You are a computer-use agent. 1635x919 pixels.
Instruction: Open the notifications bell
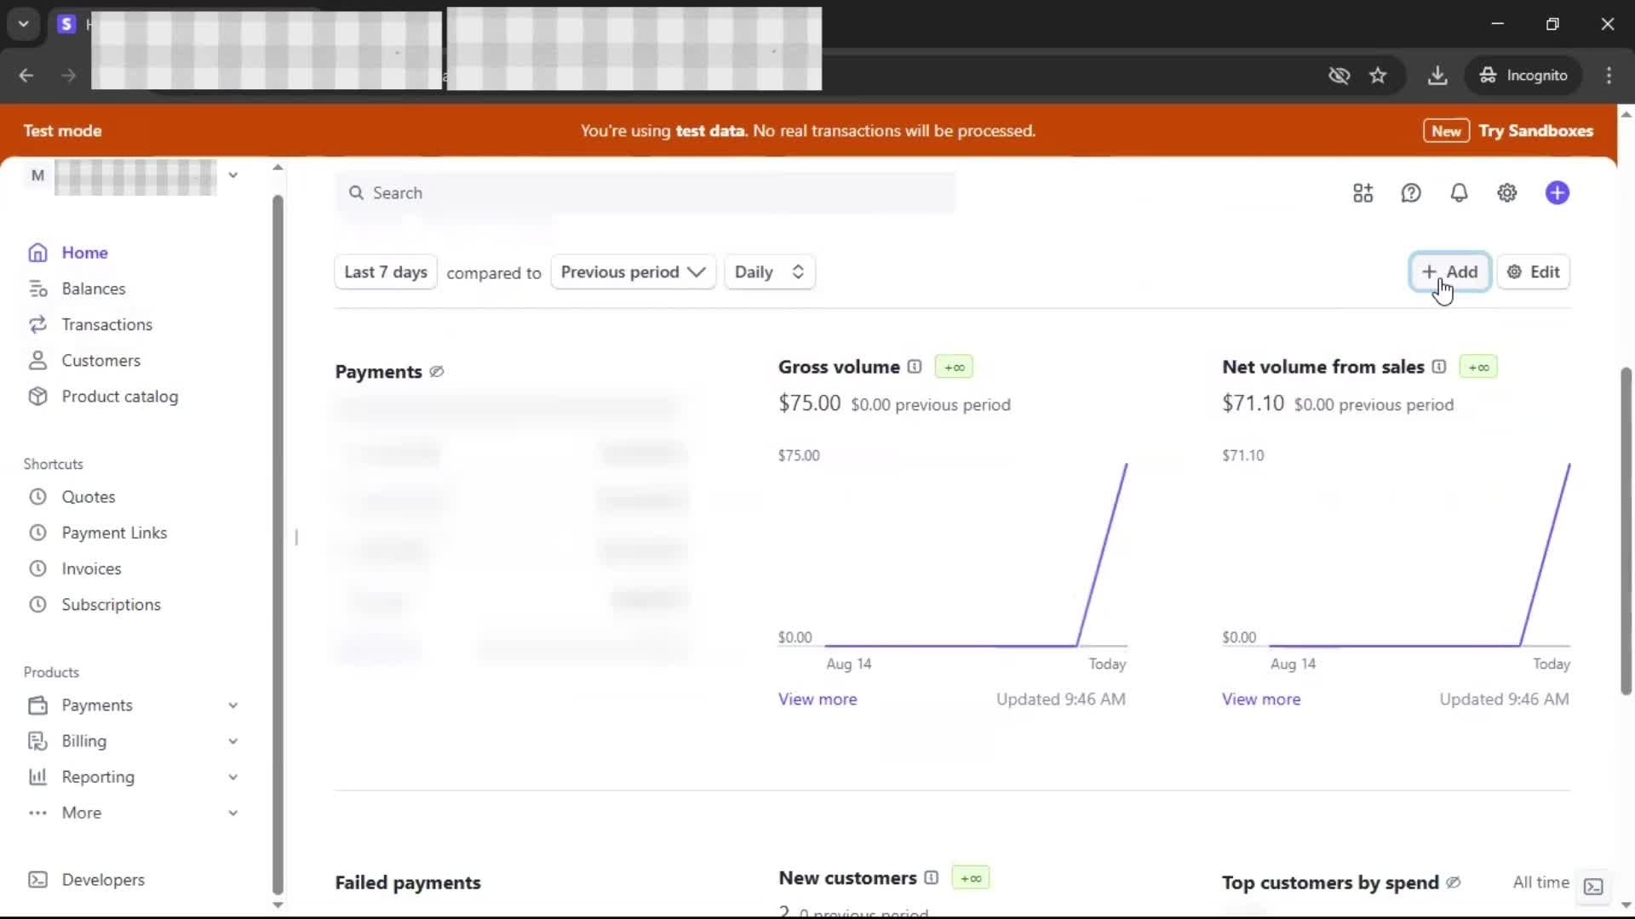(1459, 193)
